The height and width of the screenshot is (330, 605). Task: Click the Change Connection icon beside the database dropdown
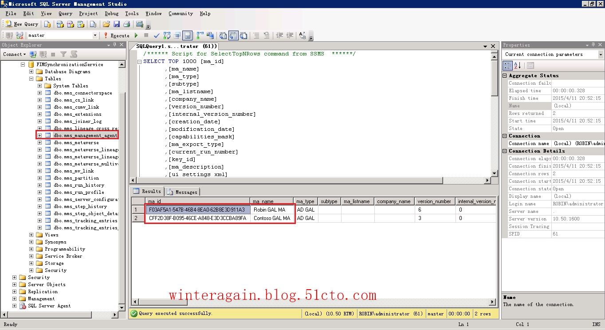pos(20,35)
